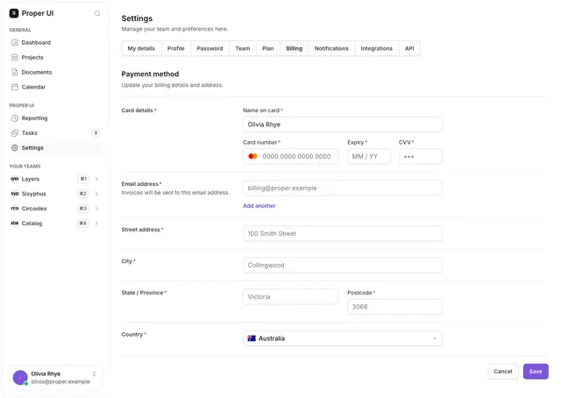Click the Save button
Screen dimensions: 561x398
click(536, 372)
